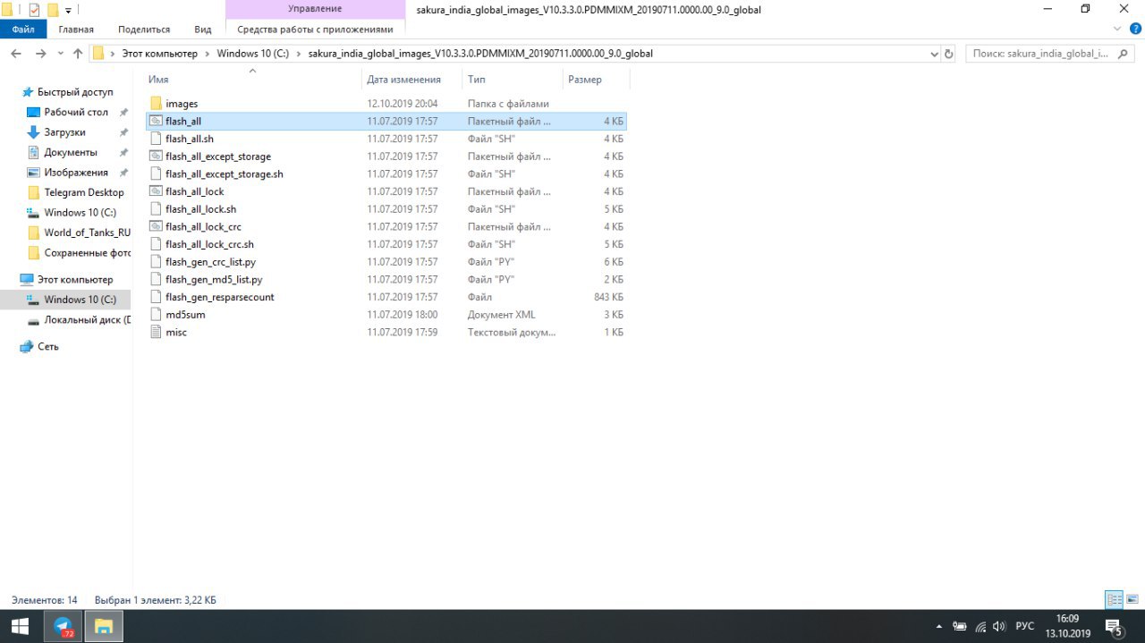Open Telegram from the taskbar
The image size is (1145, 643).
[x=63, y=625]
